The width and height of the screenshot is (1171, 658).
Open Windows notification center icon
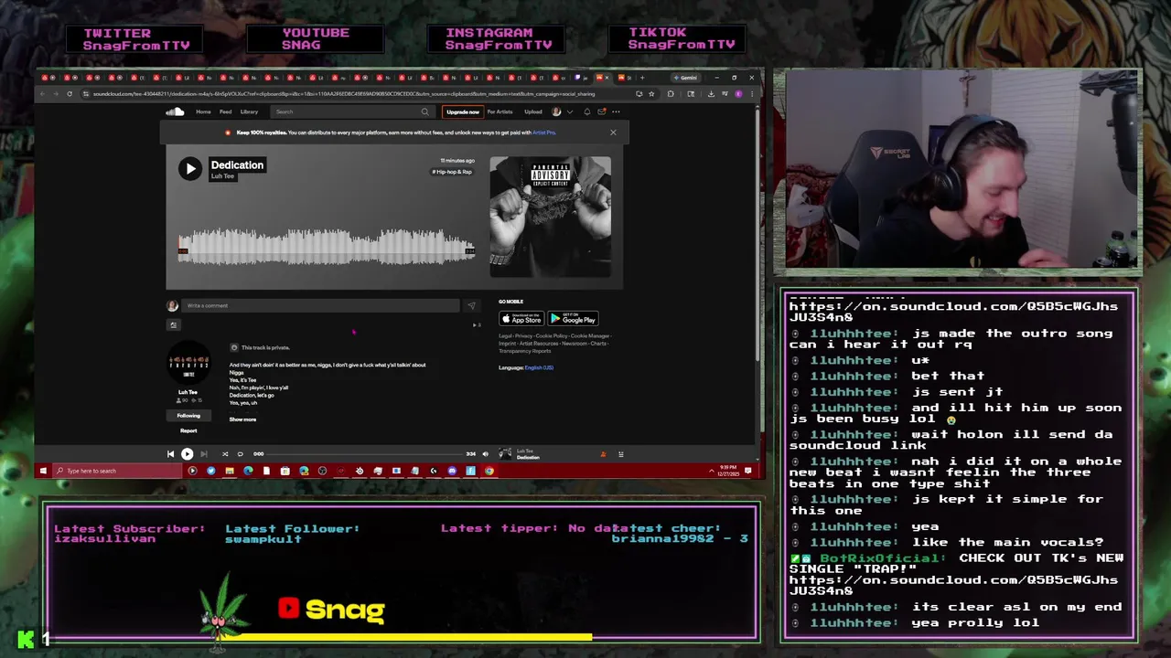pyautogui.click(x=747, y=471)
